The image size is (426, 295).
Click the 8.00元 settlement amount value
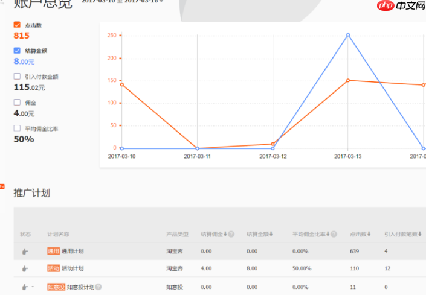tap(24, 62)
